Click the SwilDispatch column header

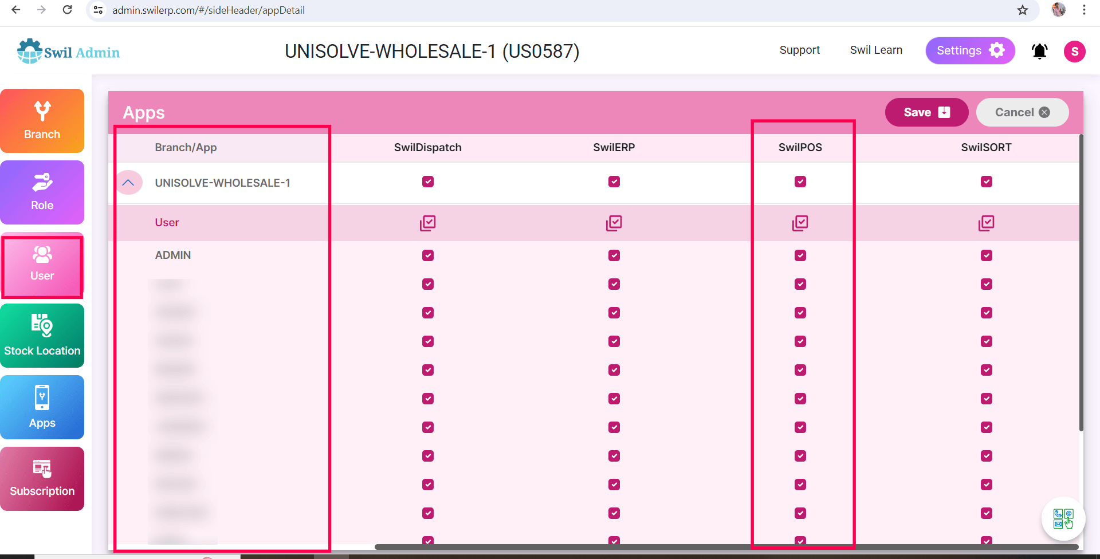[428, 148]
